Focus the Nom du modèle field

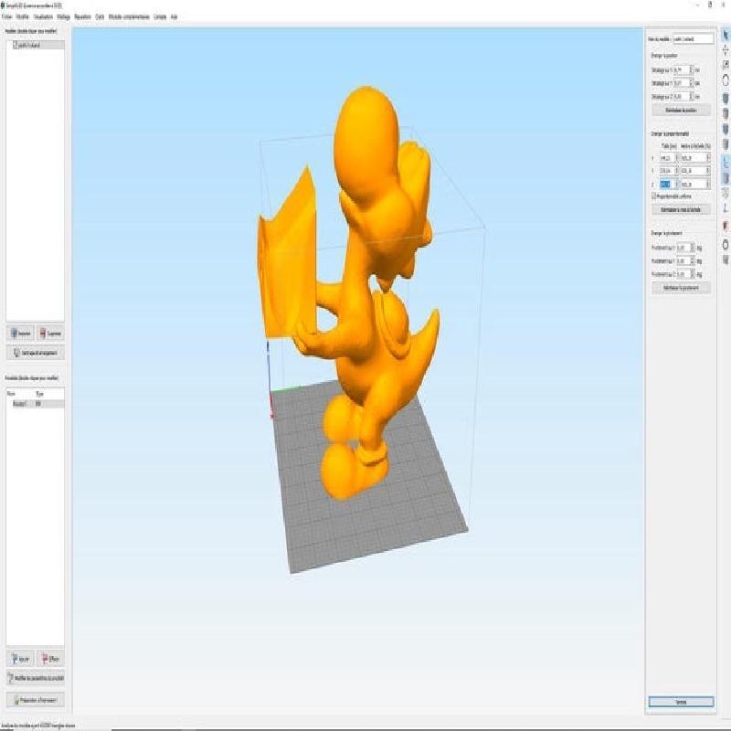[x=693, y=39]
